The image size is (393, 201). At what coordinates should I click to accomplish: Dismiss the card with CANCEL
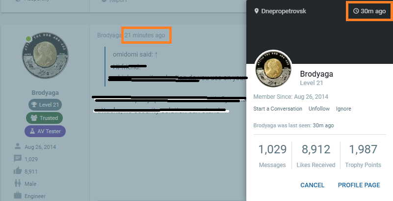pos(313,185)
